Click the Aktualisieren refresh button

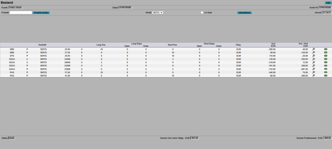(x=244, y=13)
